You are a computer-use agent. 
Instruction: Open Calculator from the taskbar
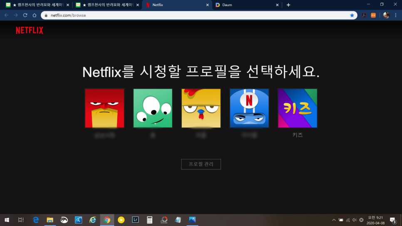point(149,220)
